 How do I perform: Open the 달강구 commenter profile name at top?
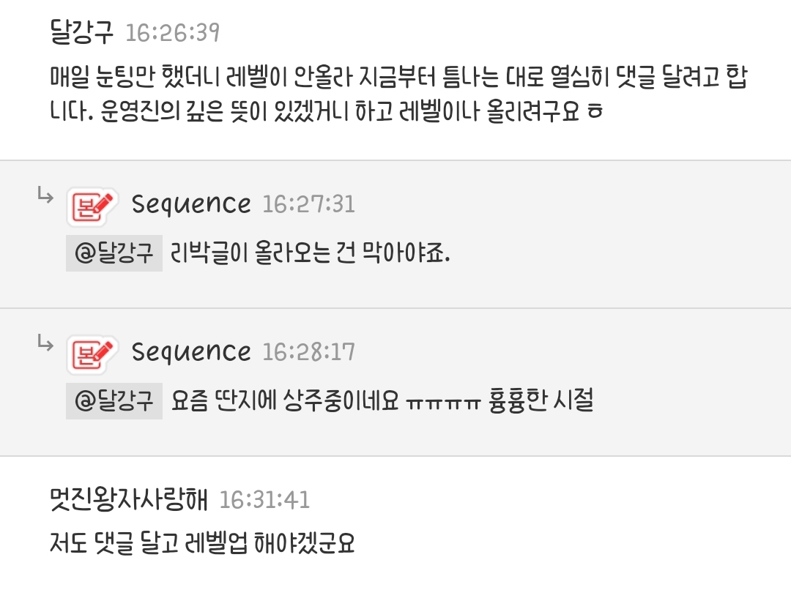pyautogui.click(x=81, y=31)
